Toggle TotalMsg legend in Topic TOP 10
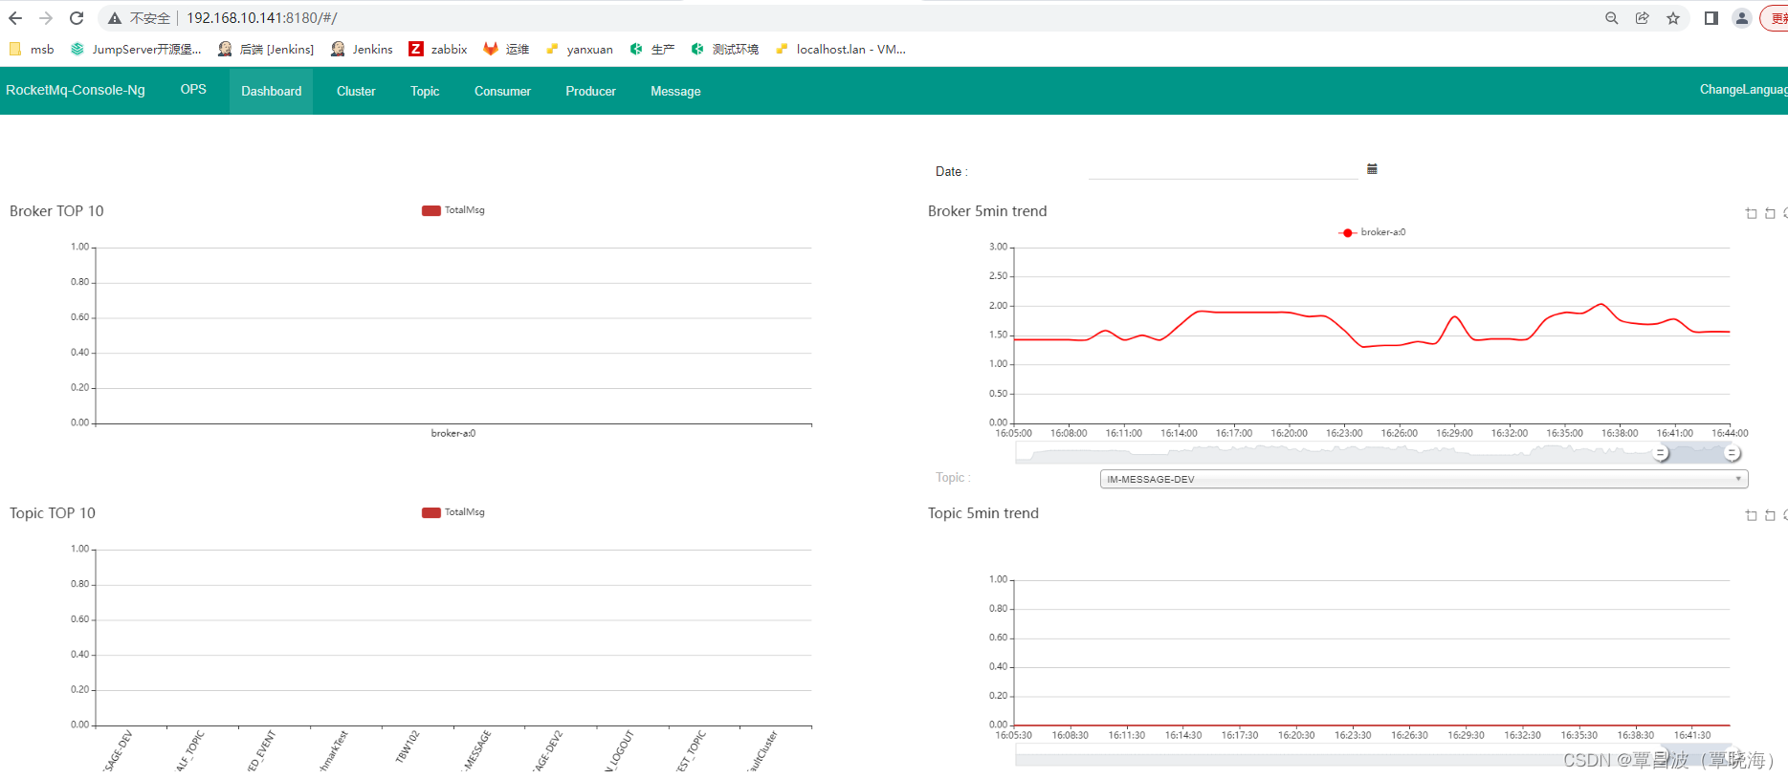This screenshot has height=779, width=1788. pos(453,512)
